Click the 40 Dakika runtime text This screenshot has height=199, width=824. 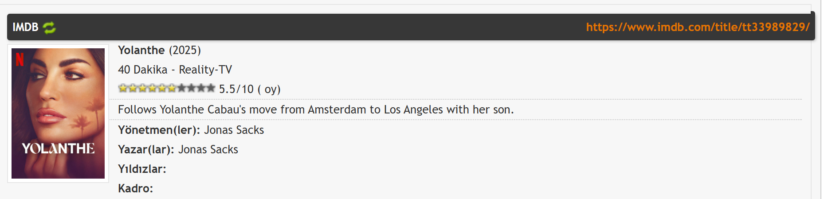click(x=143, y=70)
